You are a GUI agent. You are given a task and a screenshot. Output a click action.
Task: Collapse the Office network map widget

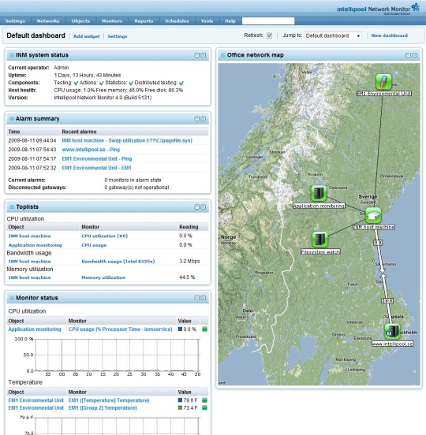(x=408, y=55)
